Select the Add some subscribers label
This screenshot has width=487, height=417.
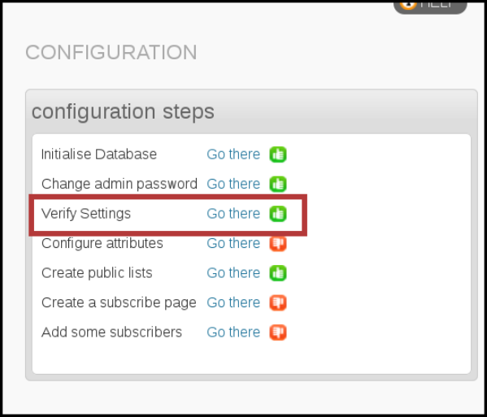click(111, 332)
